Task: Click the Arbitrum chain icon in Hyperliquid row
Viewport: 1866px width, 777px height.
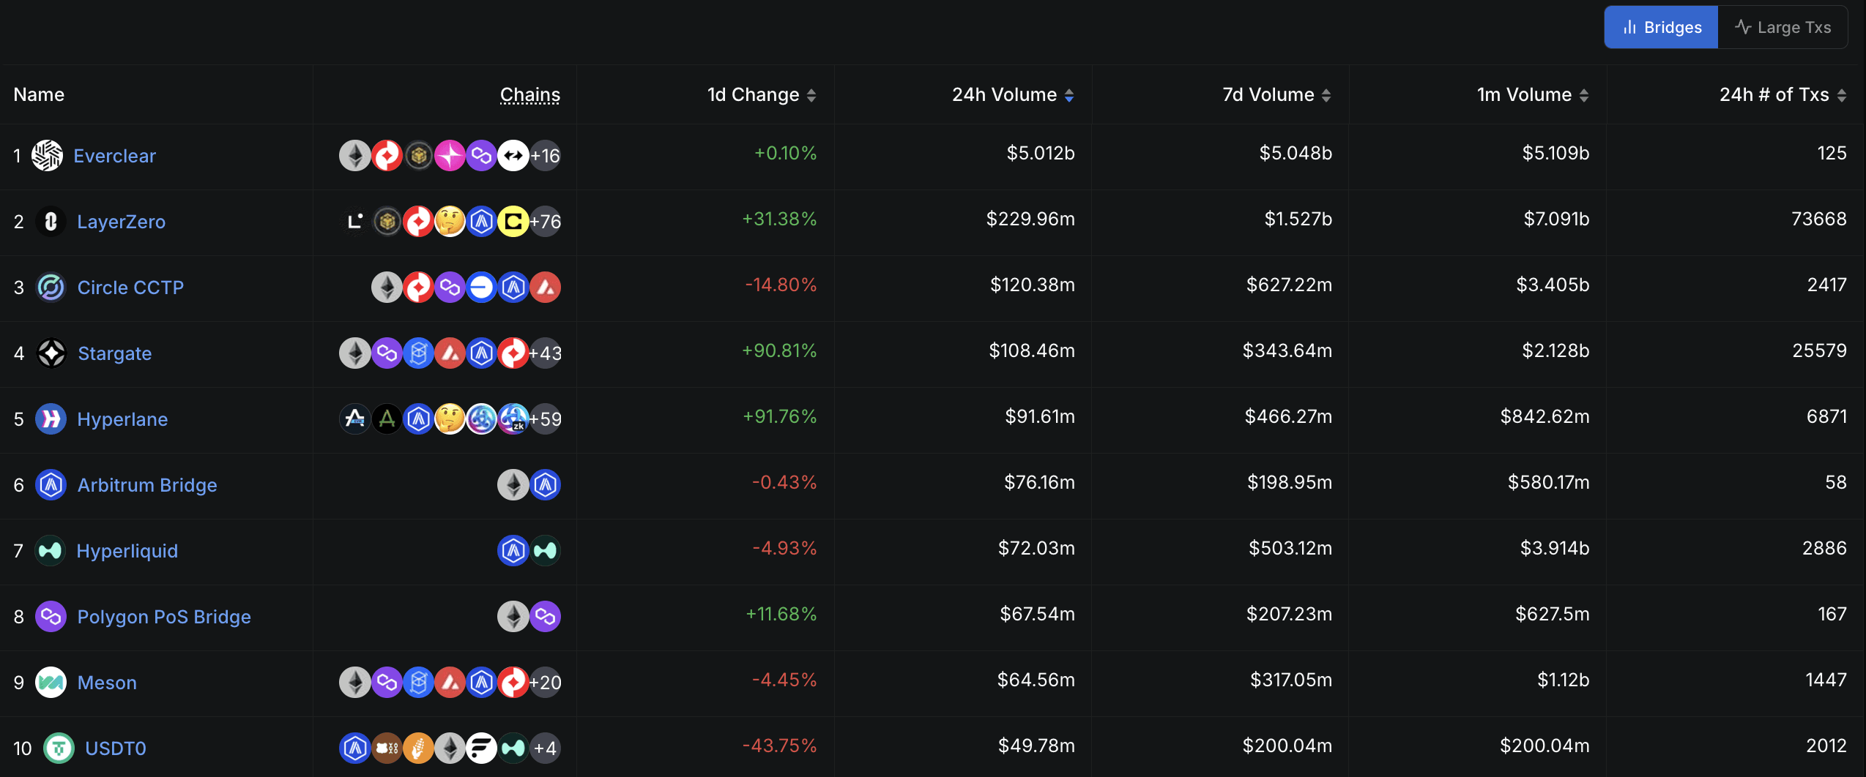Action: (513, 550)
